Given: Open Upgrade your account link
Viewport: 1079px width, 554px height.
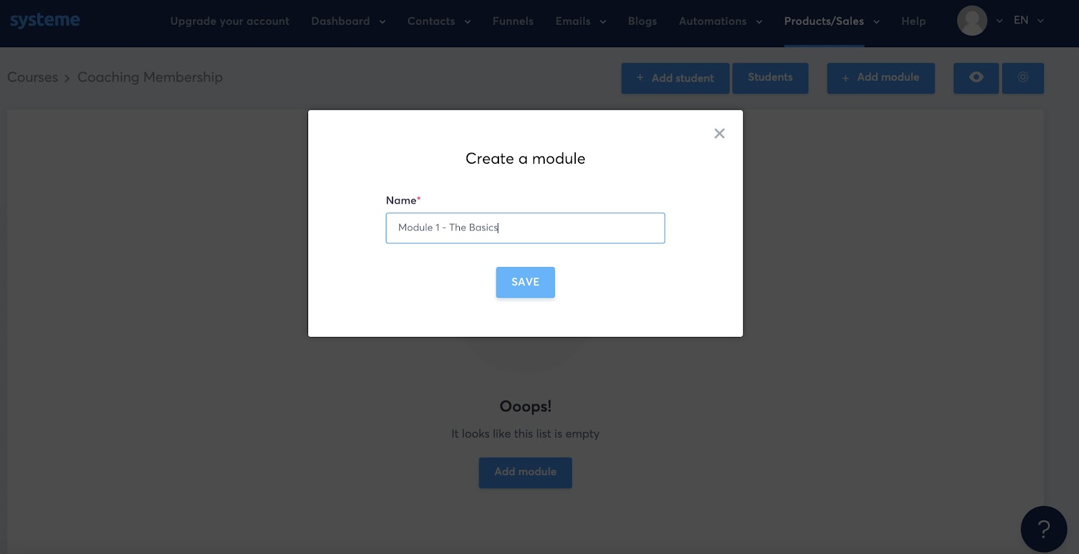Looking at the screenshot, I should [229, 22].
